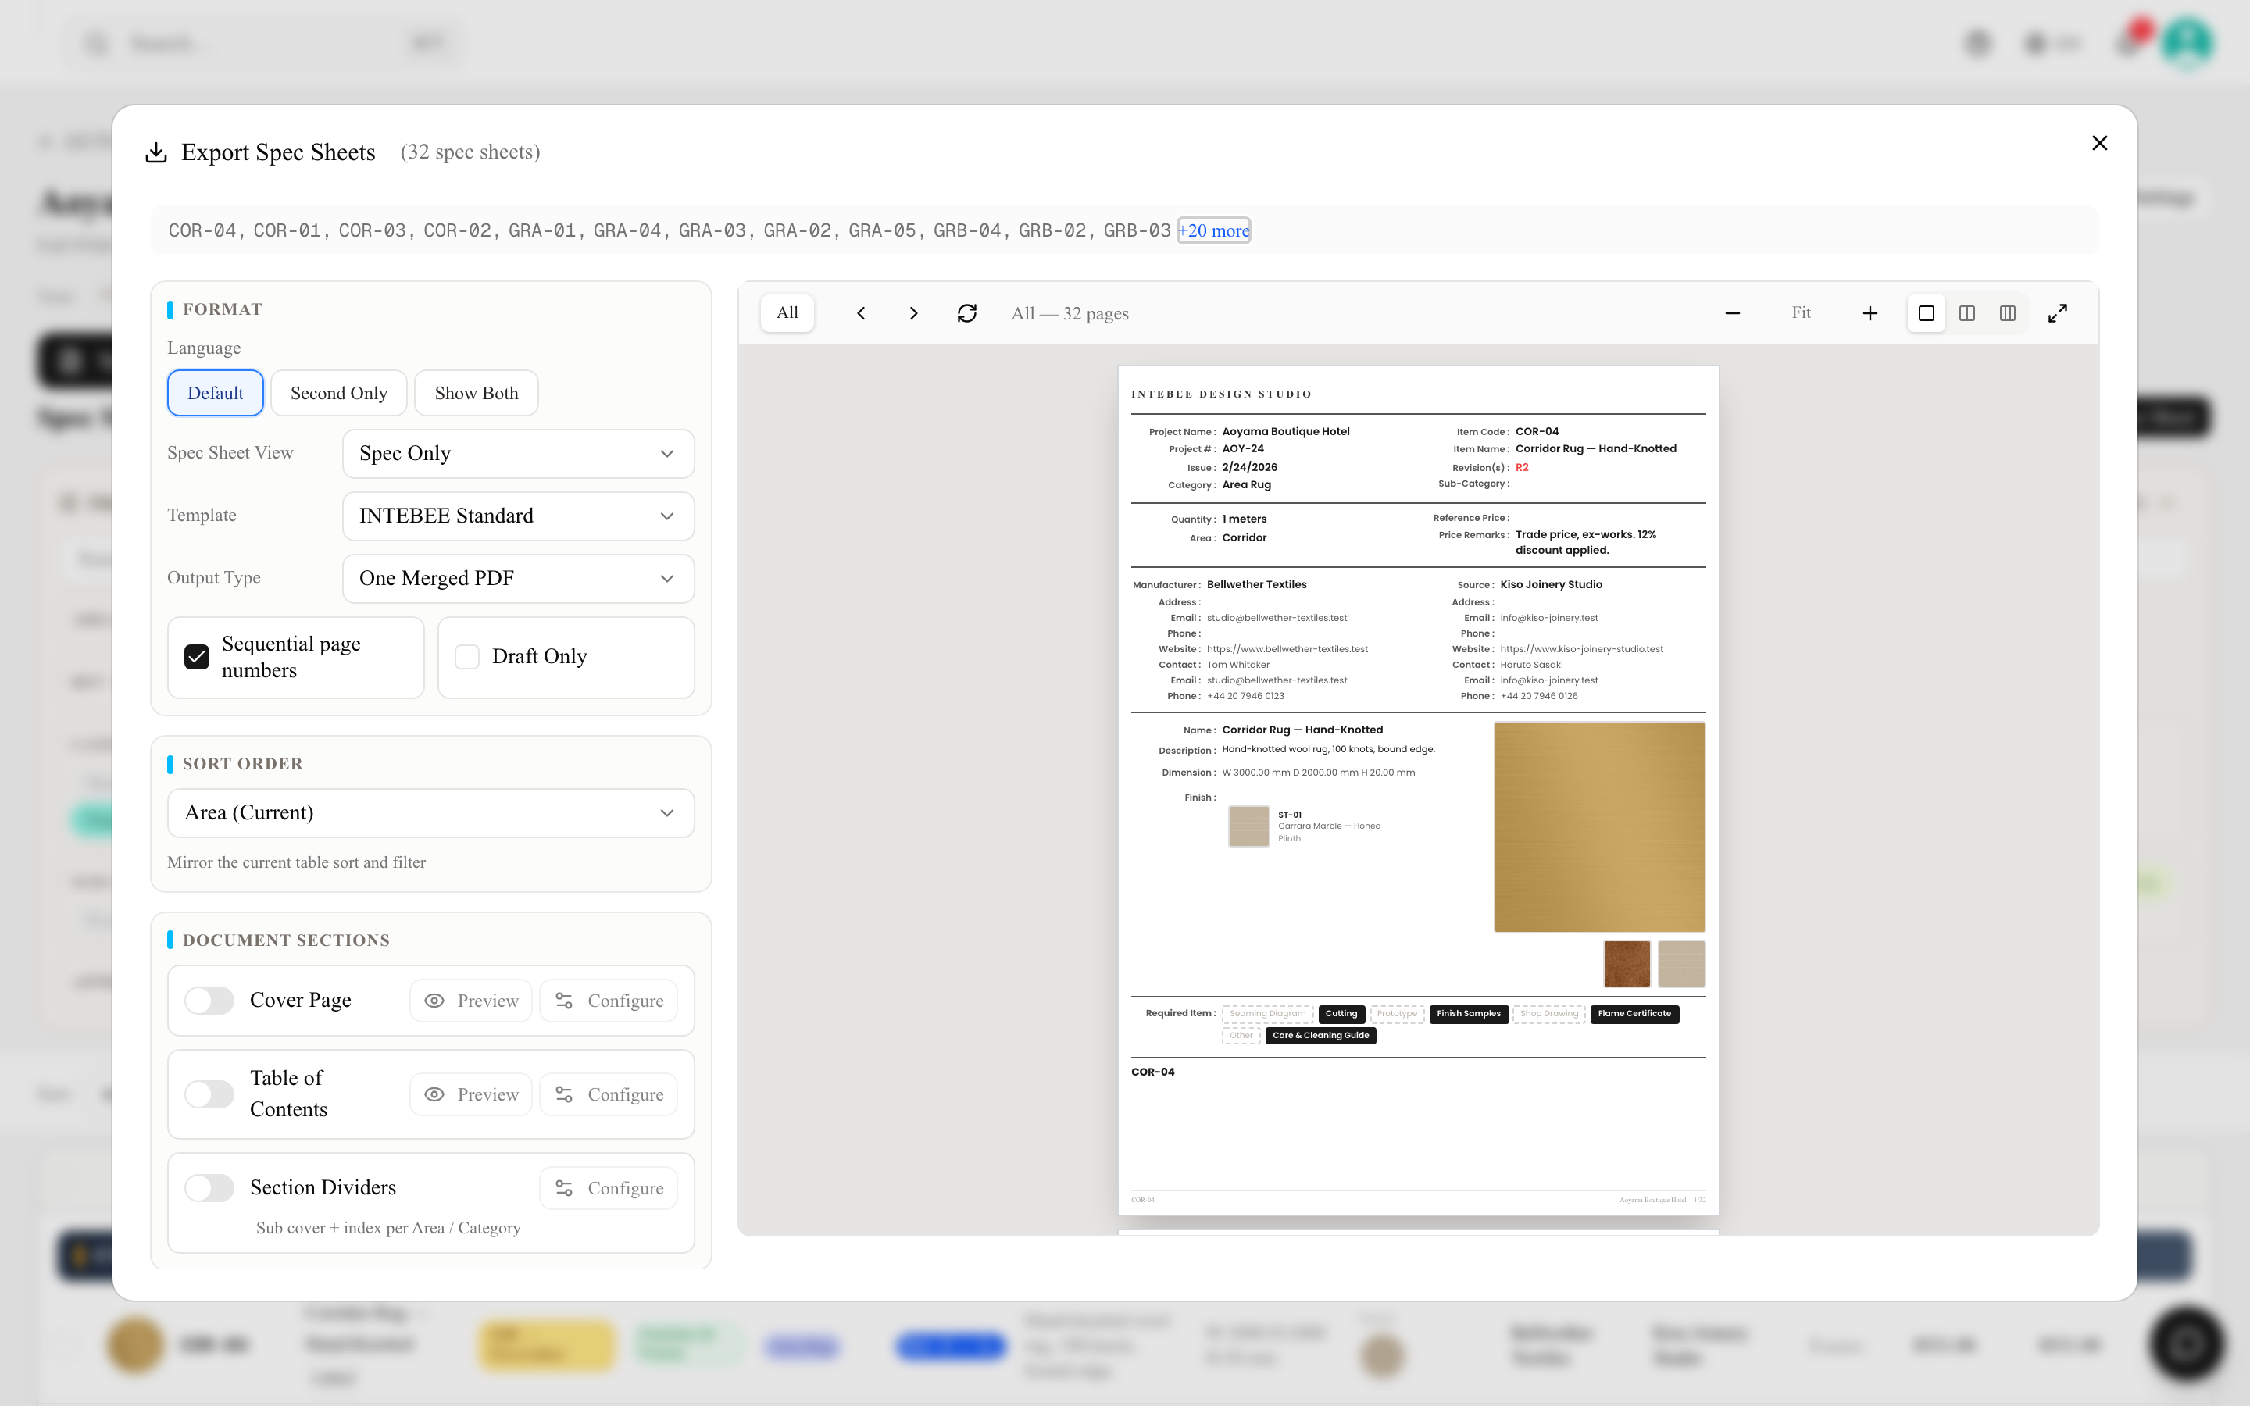Select two-page layout view icon
Viewport: 2250px width, 1406px height.
(1967, 313)
